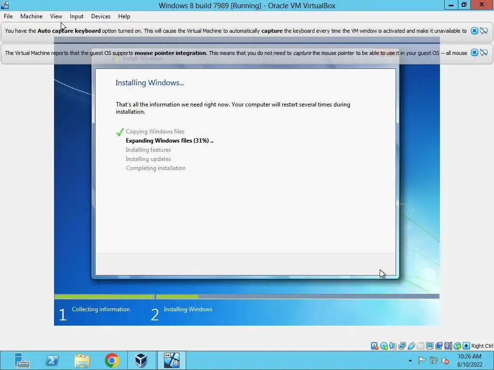Click the muted volume tray icon
The height and width of the screenshot is (370, 494).
445,360
